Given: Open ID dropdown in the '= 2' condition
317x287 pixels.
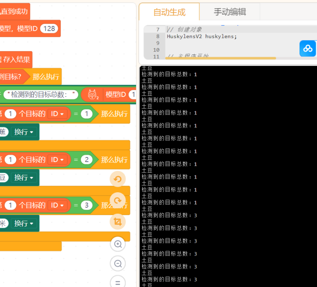Looking at the screenshot, I should 58,159.
